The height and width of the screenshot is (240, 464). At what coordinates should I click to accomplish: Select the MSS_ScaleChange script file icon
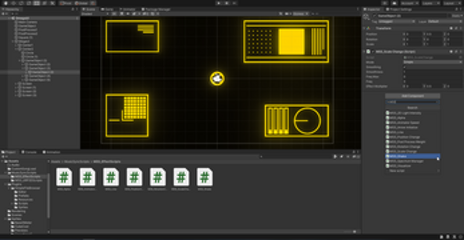coord(181,177)
